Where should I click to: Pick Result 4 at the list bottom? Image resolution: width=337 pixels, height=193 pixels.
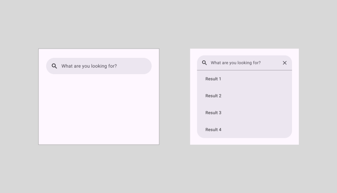point(213,130)
